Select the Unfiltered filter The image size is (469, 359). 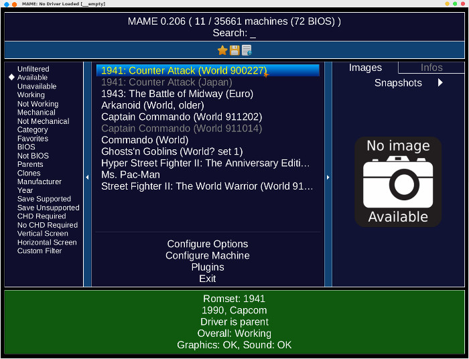pyautogui.click(x=33, y=69)
